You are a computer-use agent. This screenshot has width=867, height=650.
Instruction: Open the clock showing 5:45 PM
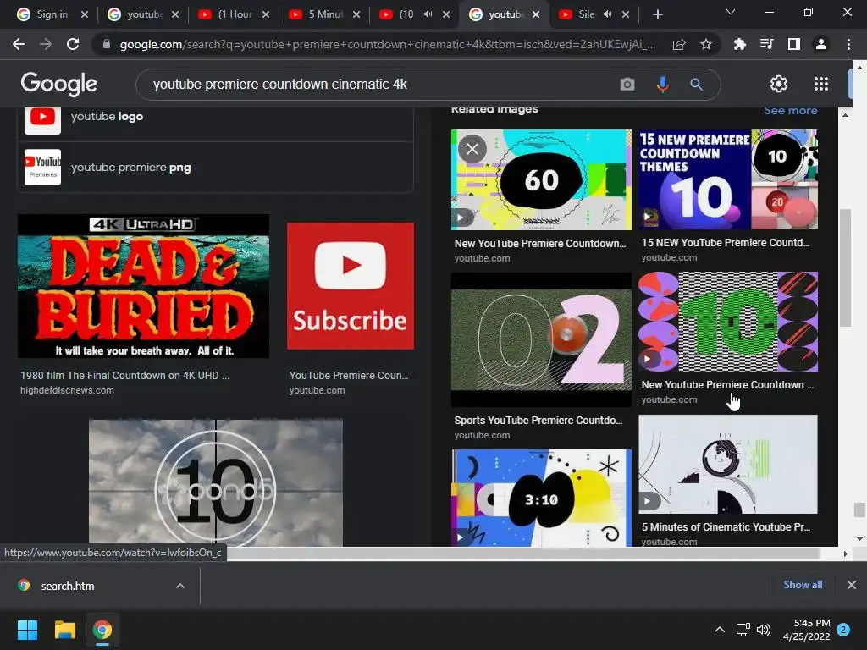coord(807,630)
